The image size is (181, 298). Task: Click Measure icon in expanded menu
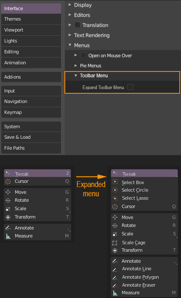pyautogui.click(x=115, y=293)
